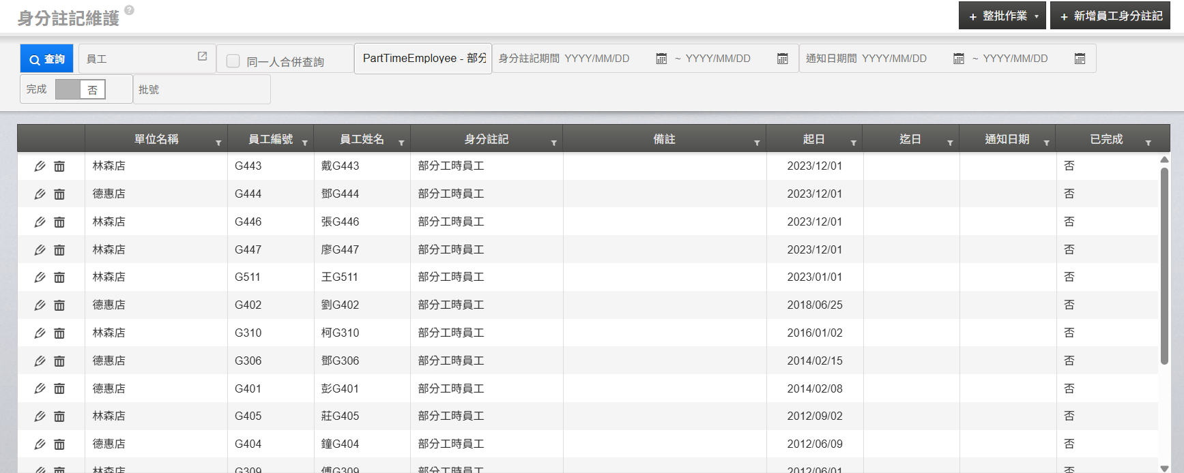1184x473 pixels.
Task: Open calendar for notification period start date
Action: (958, 59)
